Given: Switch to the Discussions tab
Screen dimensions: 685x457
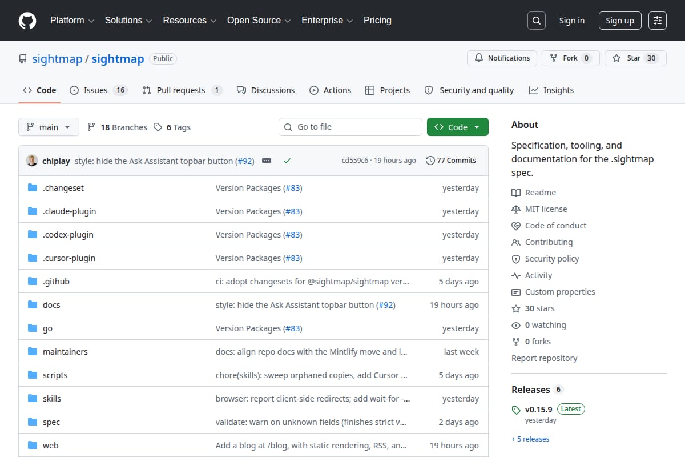Looking at the screenshot, I should [x=266, y=90].
